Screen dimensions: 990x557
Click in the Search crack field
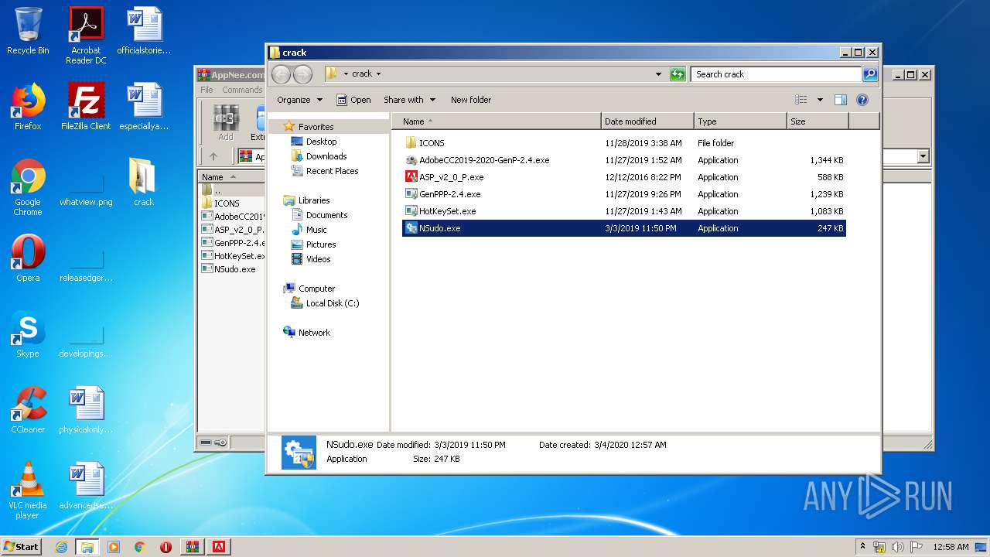(776, 74)
